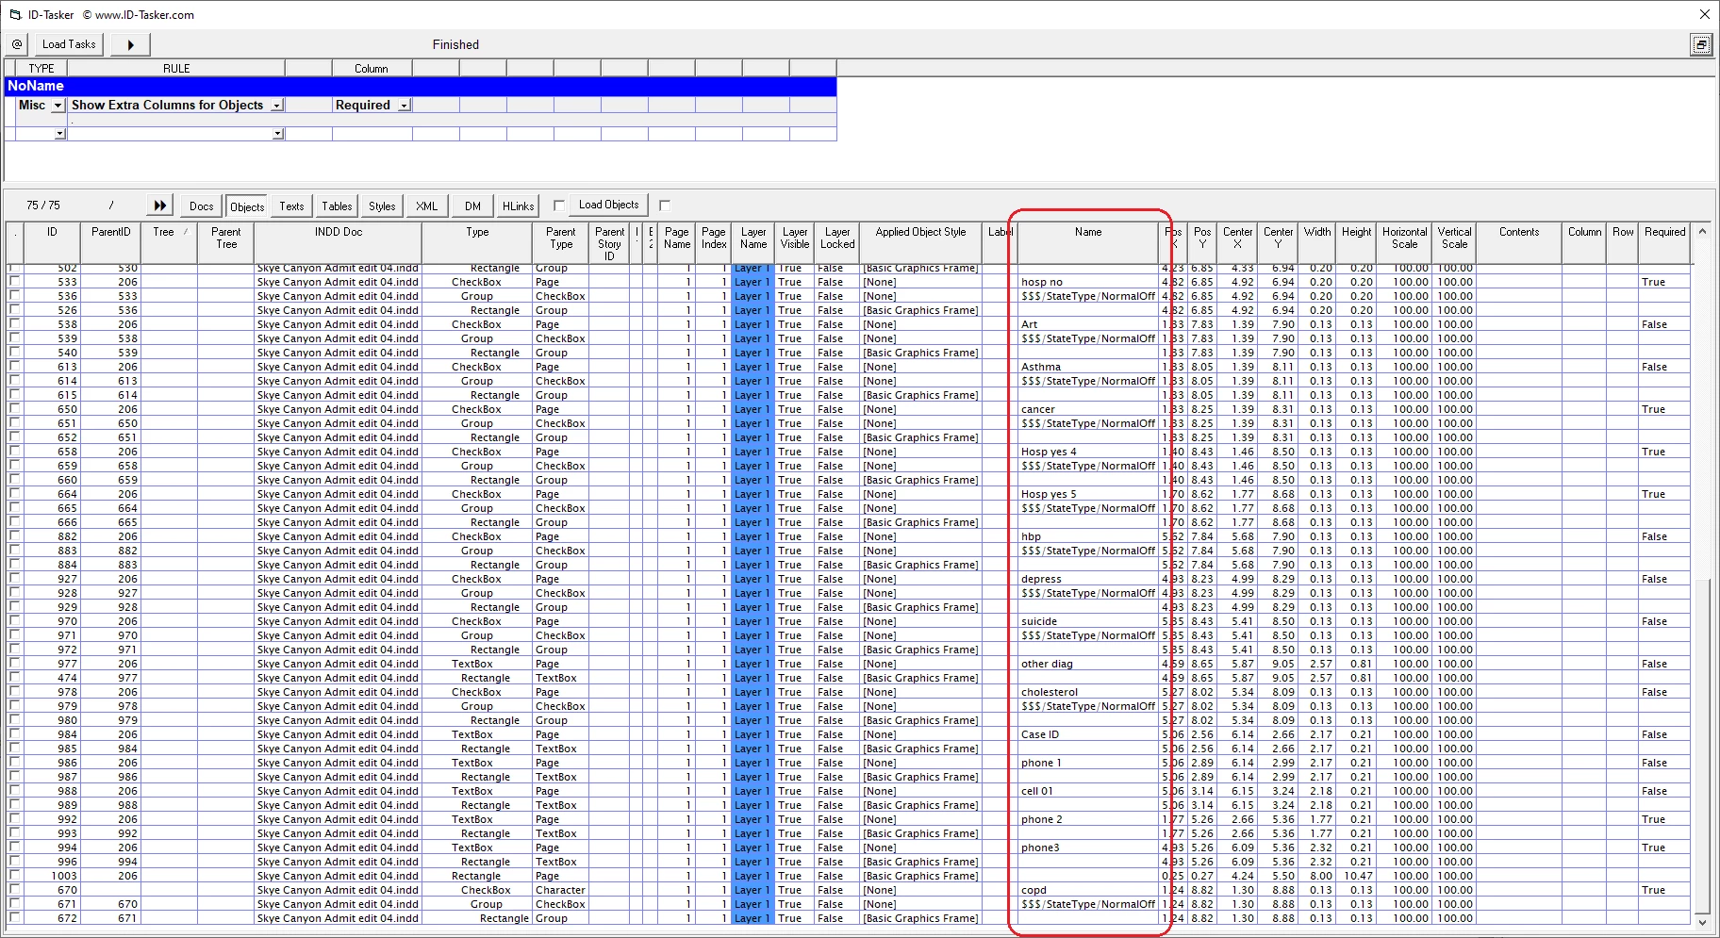Image resolution: width=1720 pixels, height=938 pixels.
Task: Close the ID-Tasker window
Action: click(x=1704, y=14)
